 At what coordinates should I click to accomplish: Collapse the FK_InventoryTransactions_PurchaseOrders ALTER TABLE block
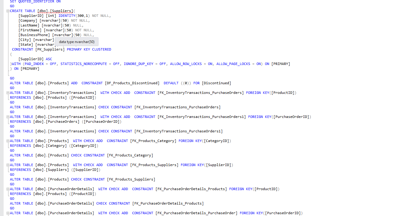point(7,92)
